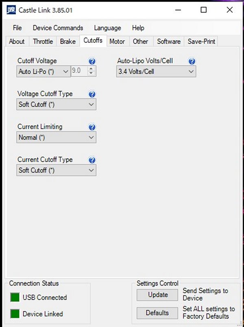Screen dimensions: 244x327
Task: Click the Defaults button
Action: [157, 313]
